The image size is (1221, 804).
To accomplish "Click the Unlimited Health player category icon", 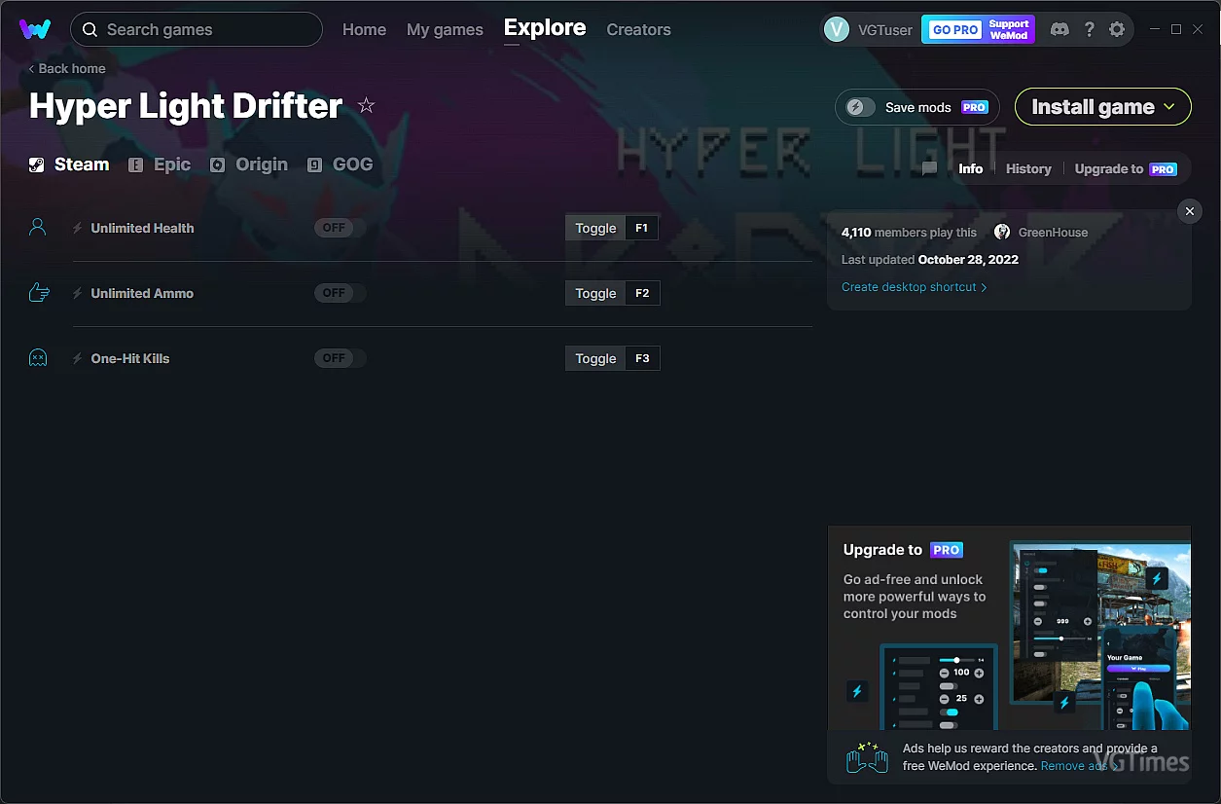I will [38, 228].
